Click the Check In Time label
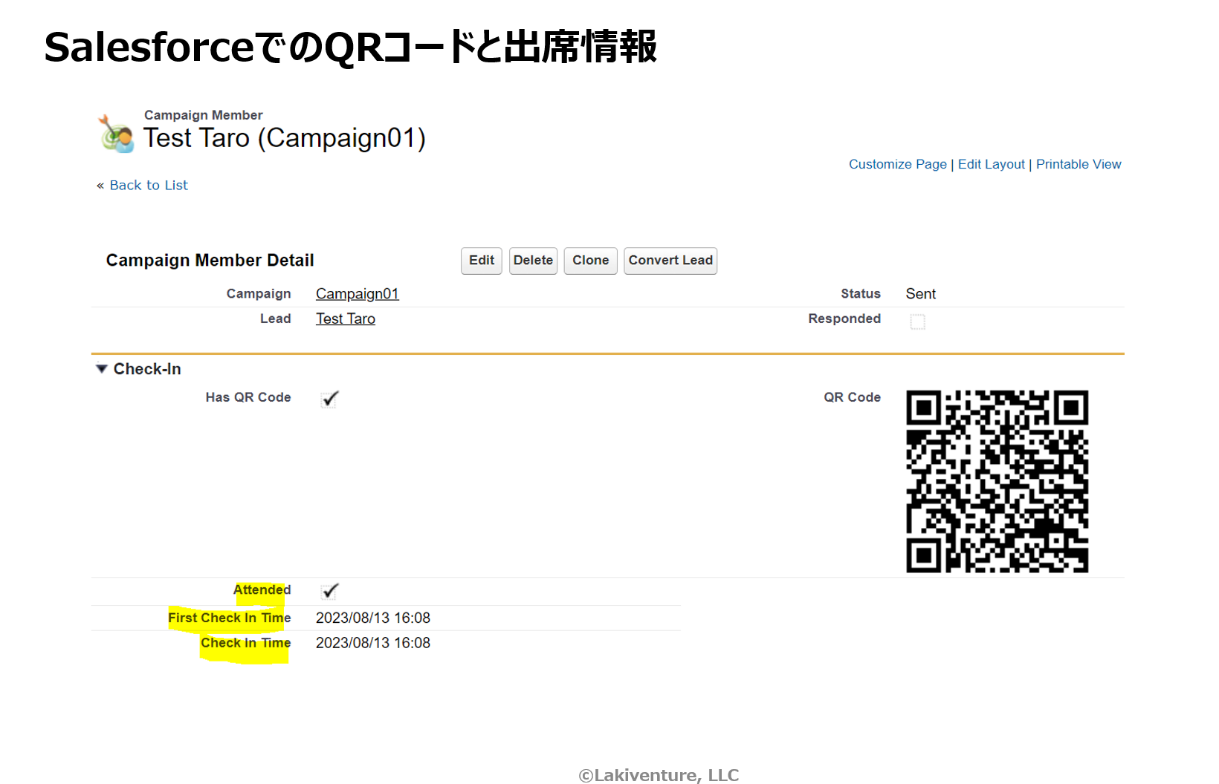Screen dimensions: 1219x784 [246, 643]
